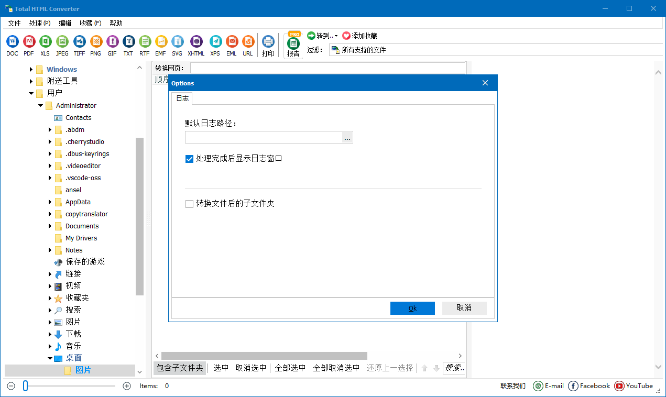Viewport: 666px width, 397px height.
Task: Open the 帮助 menu
Action: (116, 23)
